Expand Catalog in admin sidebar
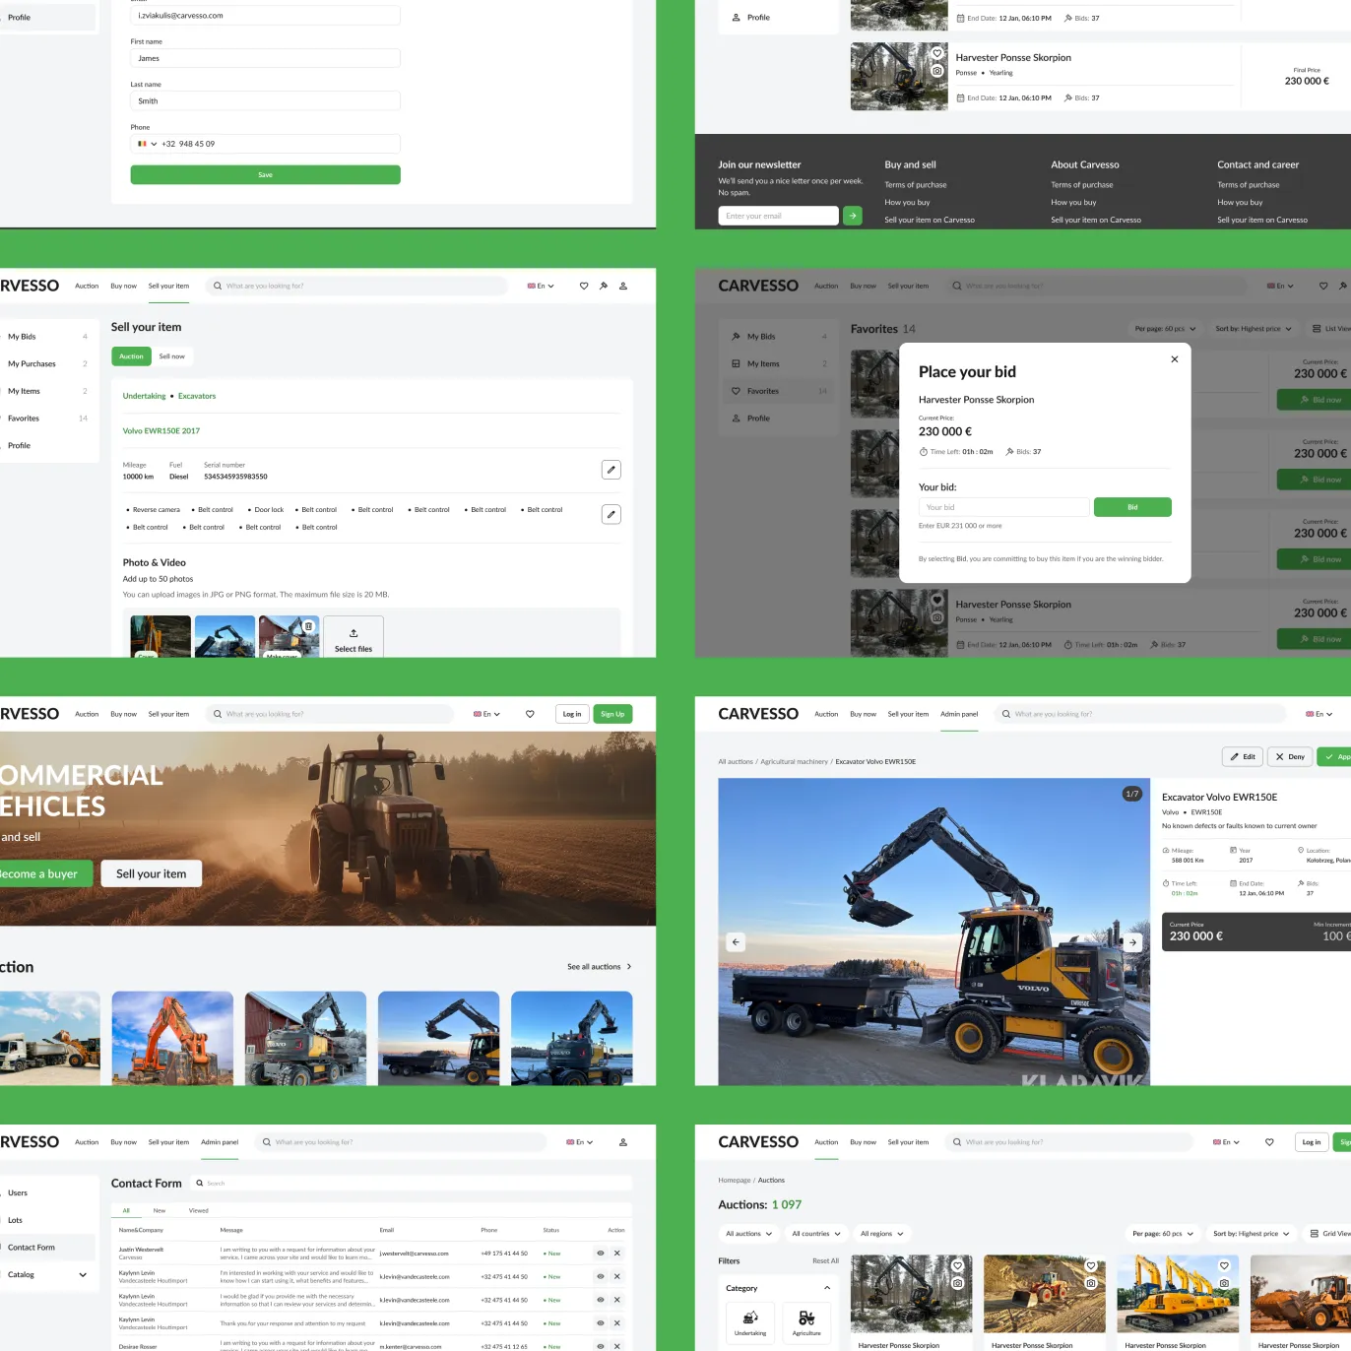Viewport: 1351px width, 1351px height. click(83, 1274)
